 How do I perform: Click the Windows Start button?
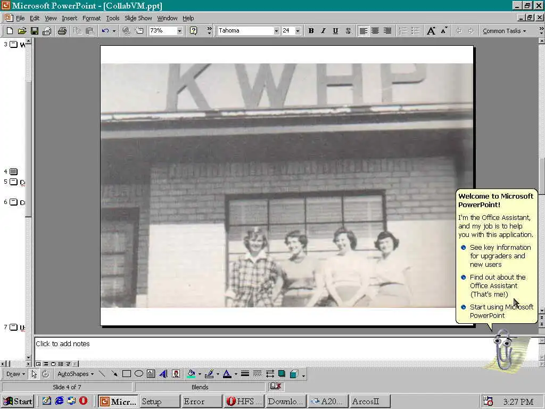(18, 401)
